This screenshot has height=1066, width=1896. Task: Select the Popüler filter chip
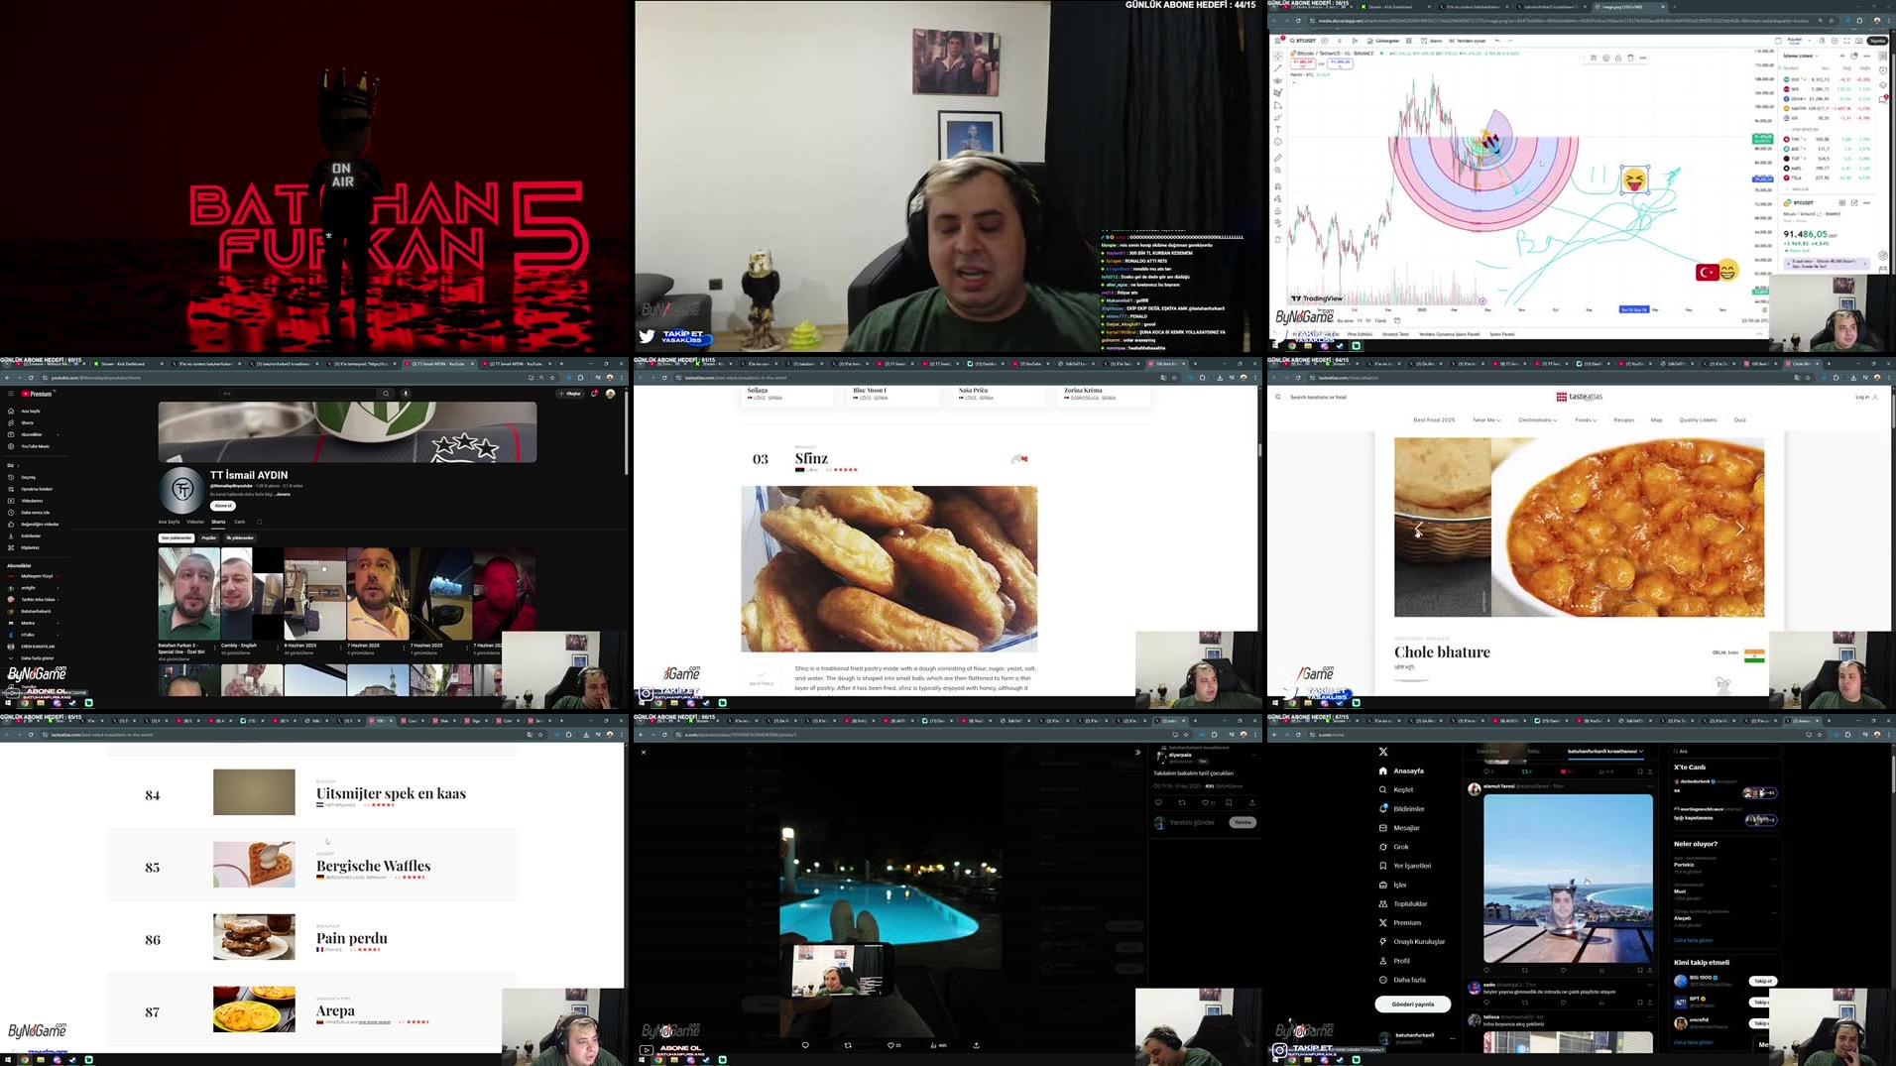[209, 537]
